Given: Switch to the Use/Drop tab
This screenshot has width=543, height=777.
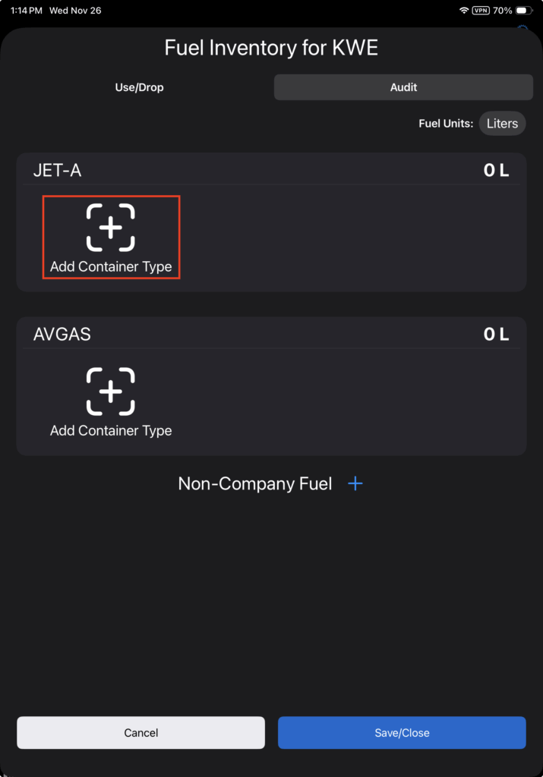Looking at the screenshot, I should point(139,87).
